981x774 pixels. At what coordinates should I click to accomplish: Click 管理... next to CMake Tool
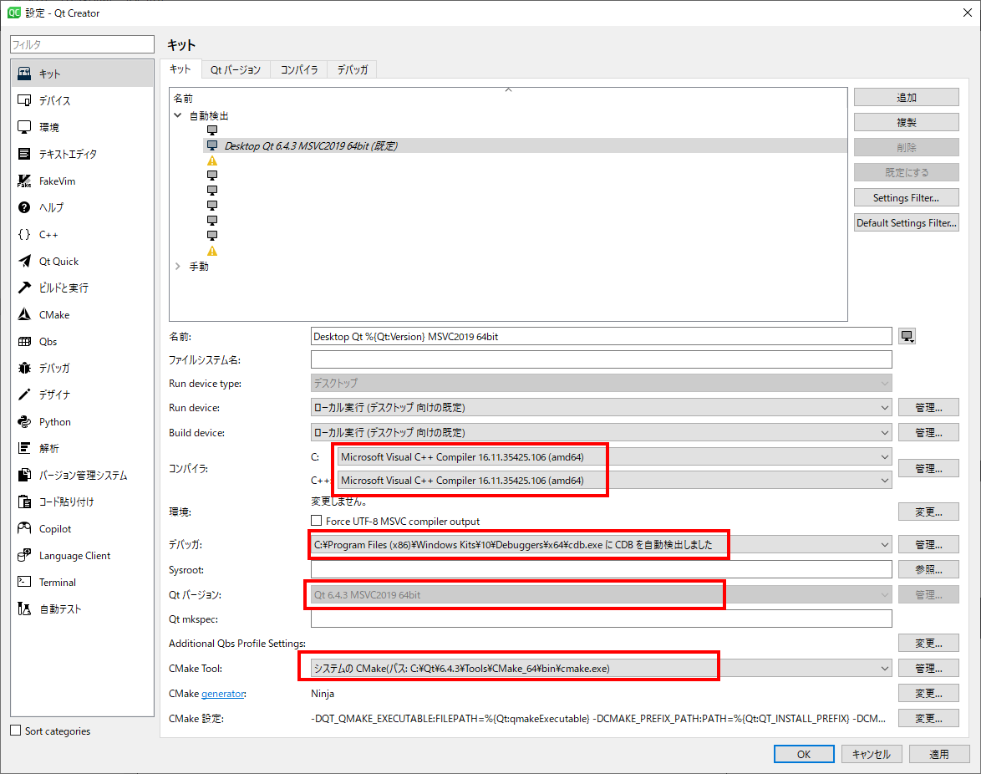tap(928, 668)
